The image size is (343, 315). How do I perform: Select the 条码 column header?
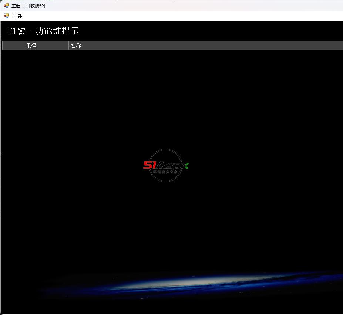point(46,46)
